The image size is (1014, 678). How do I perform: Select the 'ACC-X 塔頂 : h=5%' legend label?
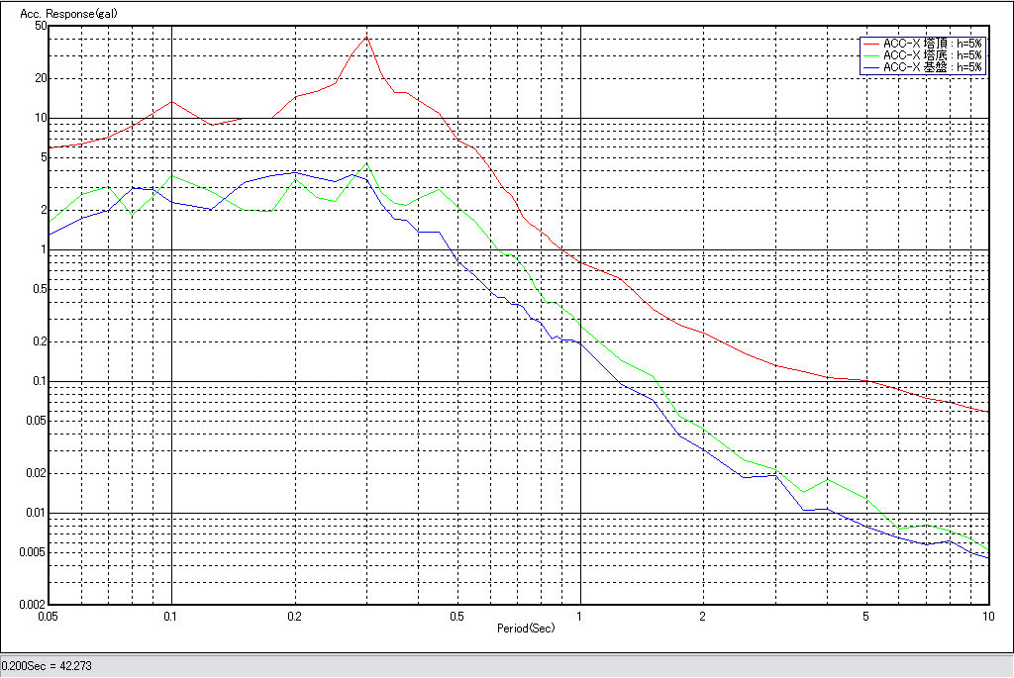click(x=932, y=44)
